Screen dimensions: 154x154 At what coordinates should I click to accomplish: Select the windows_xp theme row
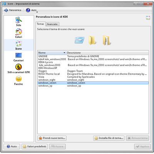click(x=93, y=86)
